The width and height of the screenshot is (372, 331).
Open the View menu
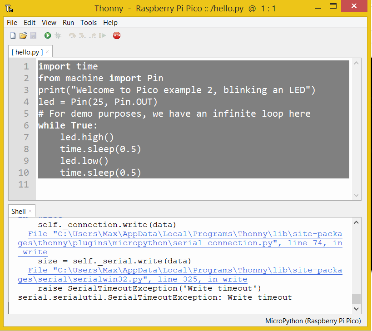pyautogui.click(x=49, y=23)
